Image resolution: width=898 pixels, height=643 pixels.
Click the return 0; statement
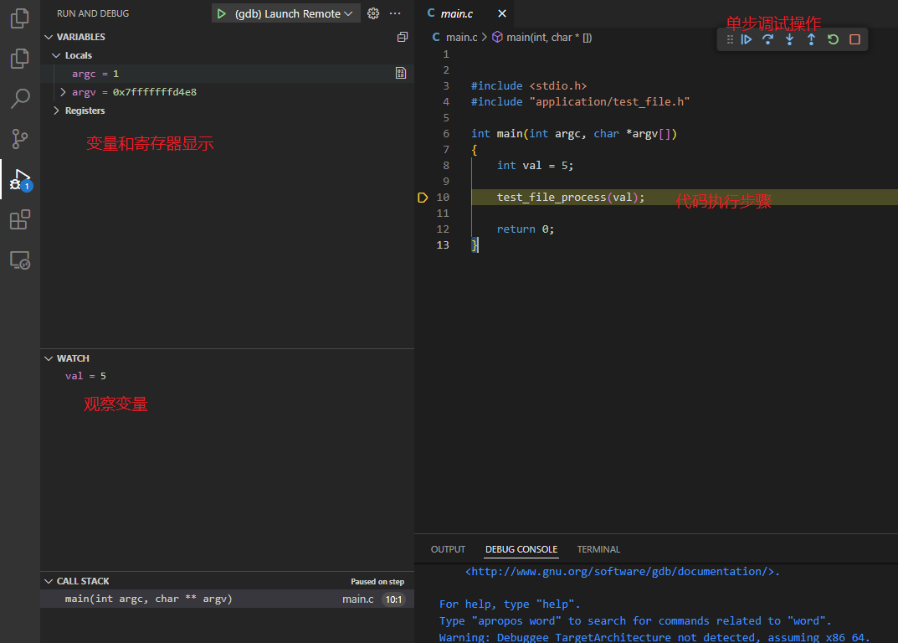[526, 229]
